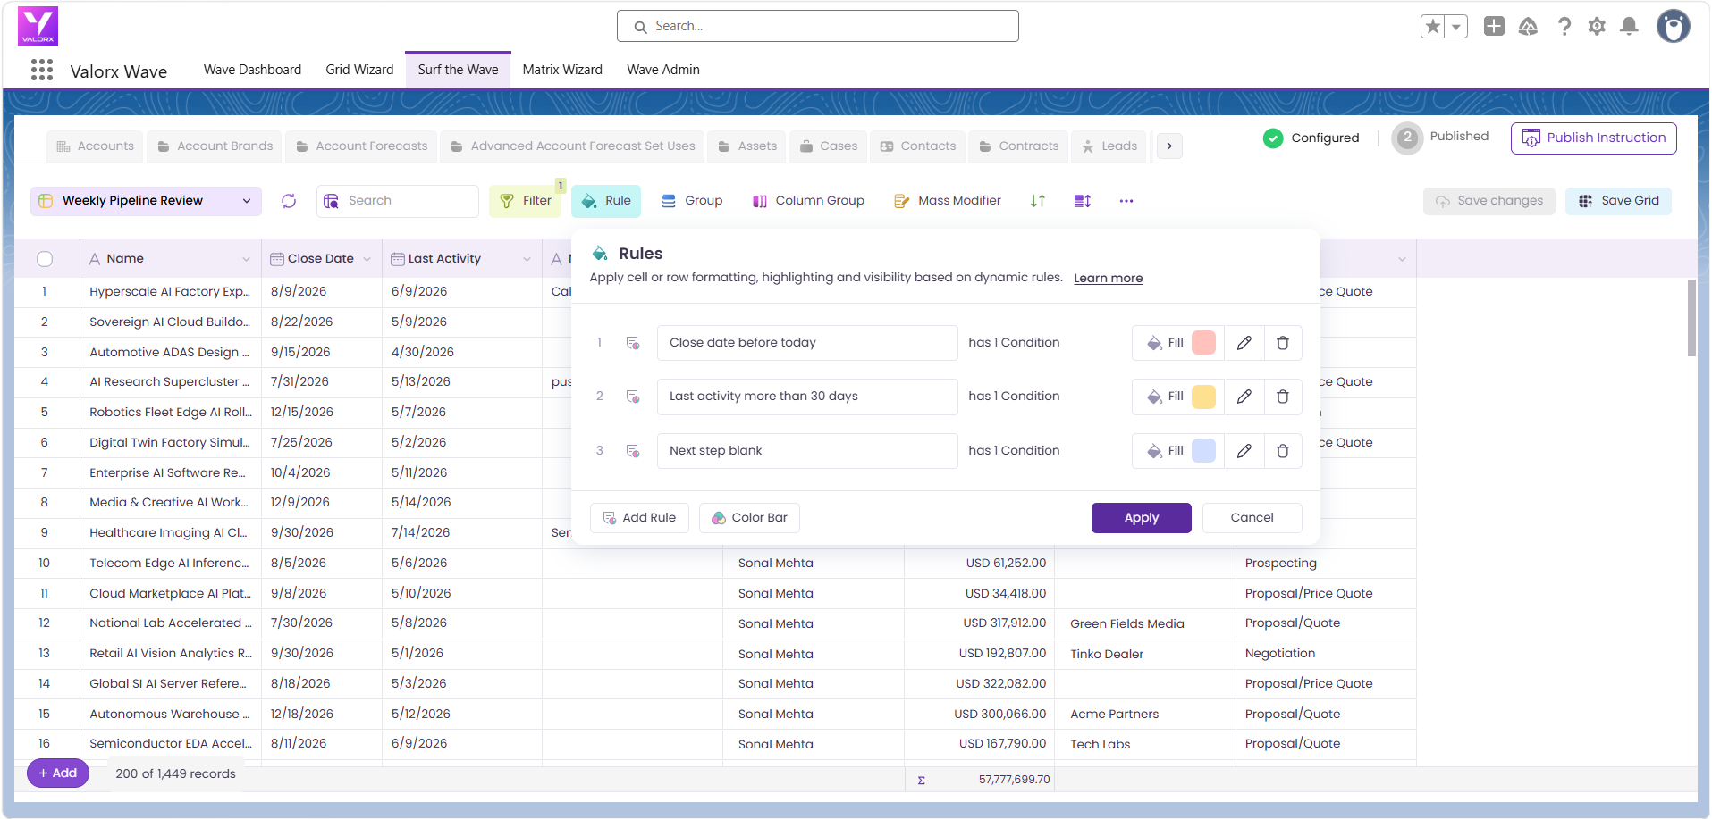Open the Wave Admin tab
1712x819 pixels.
click(x=663, y=70)
